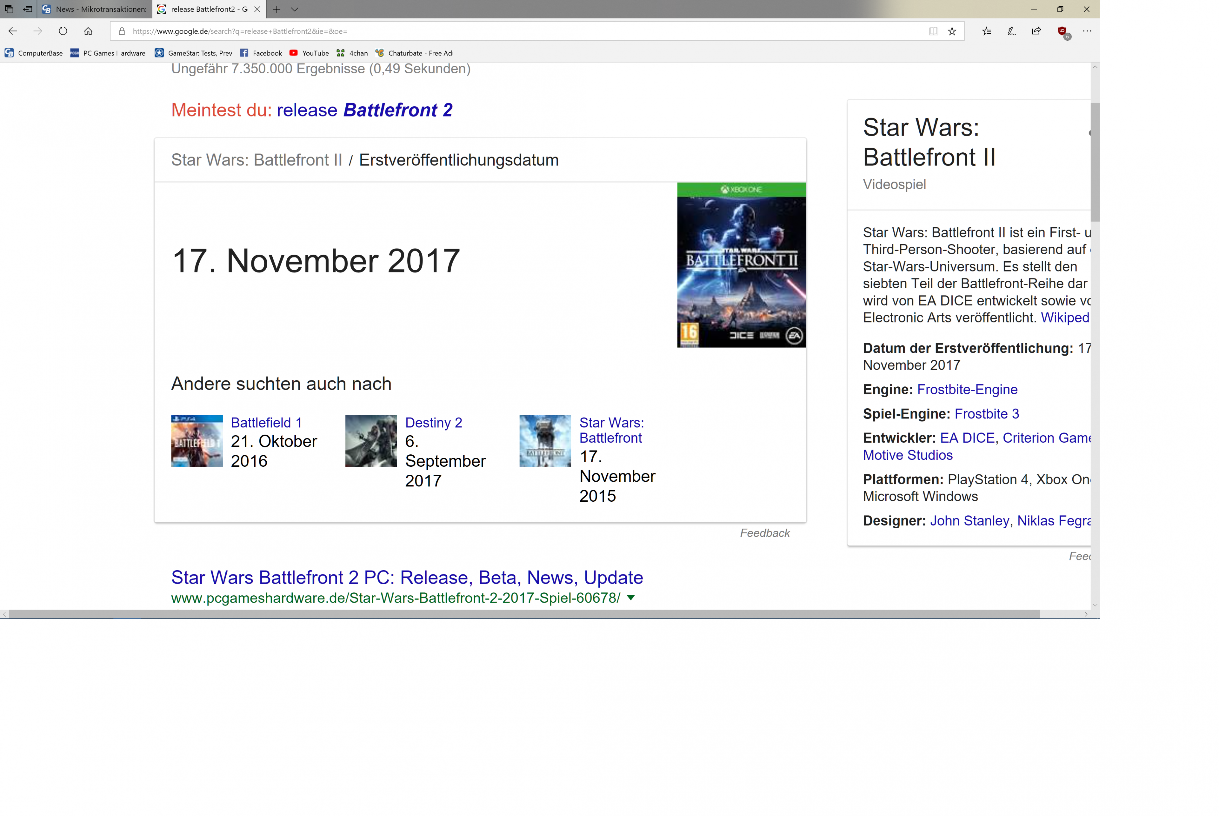
Task: Open the browser settings ellipsis menu
Action: tap(1087, 31)
